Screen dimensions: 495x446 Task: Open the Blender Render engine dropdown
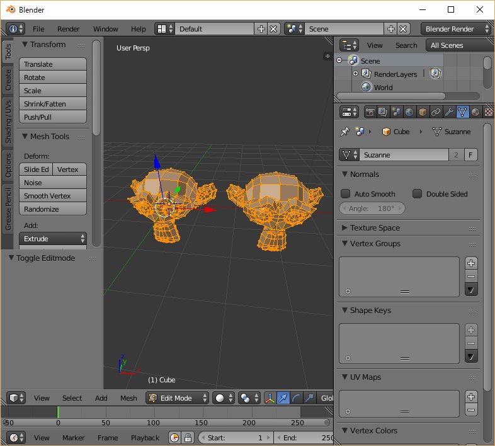point(455,29)
